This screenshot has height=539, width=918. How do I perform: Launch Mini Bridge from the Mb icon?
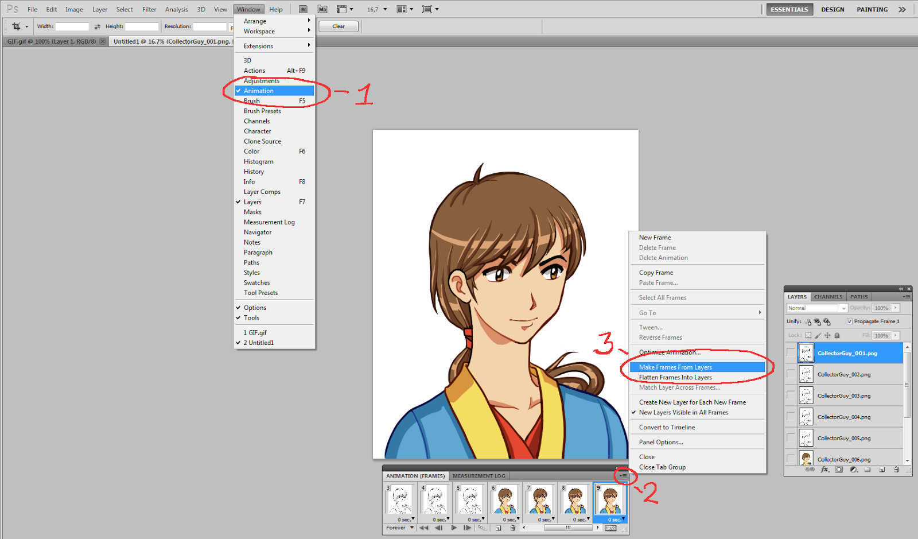[x=322, y=9]
